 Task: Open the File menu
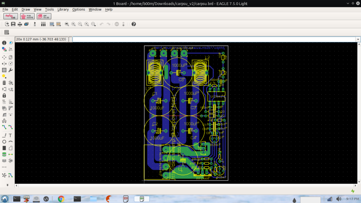(x=5, y=10)
